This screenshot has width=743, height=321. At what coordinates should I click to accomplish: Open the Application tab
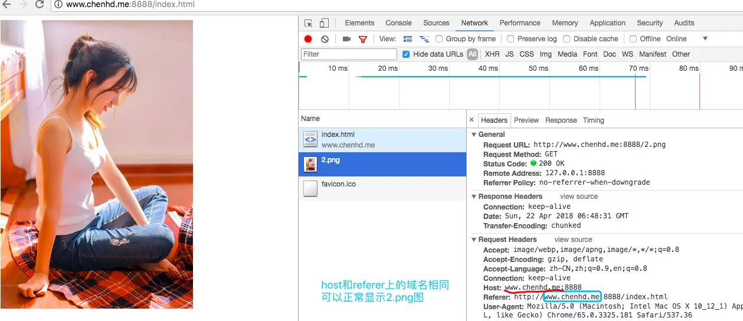tap(607, 23)
